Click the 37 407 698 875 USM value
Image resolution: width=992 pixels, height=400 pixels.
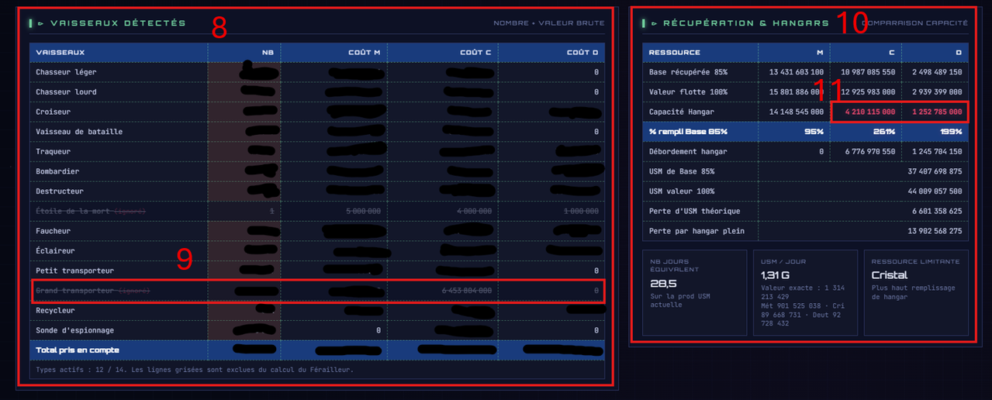point(935,171)
